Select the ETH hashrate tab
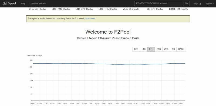 151,49
